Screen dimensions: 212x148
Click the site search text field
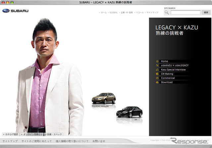pos(185,13)
